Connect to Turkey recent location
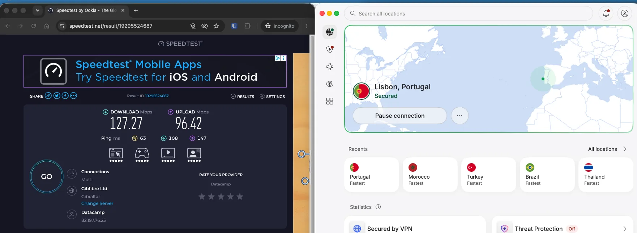 pos(489,175)
